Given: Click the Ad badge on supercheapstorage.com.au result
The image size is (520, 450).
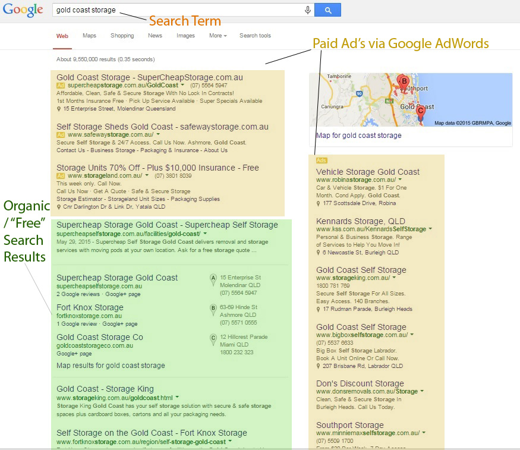Looking at the screenshot, I should pos(61,86).
